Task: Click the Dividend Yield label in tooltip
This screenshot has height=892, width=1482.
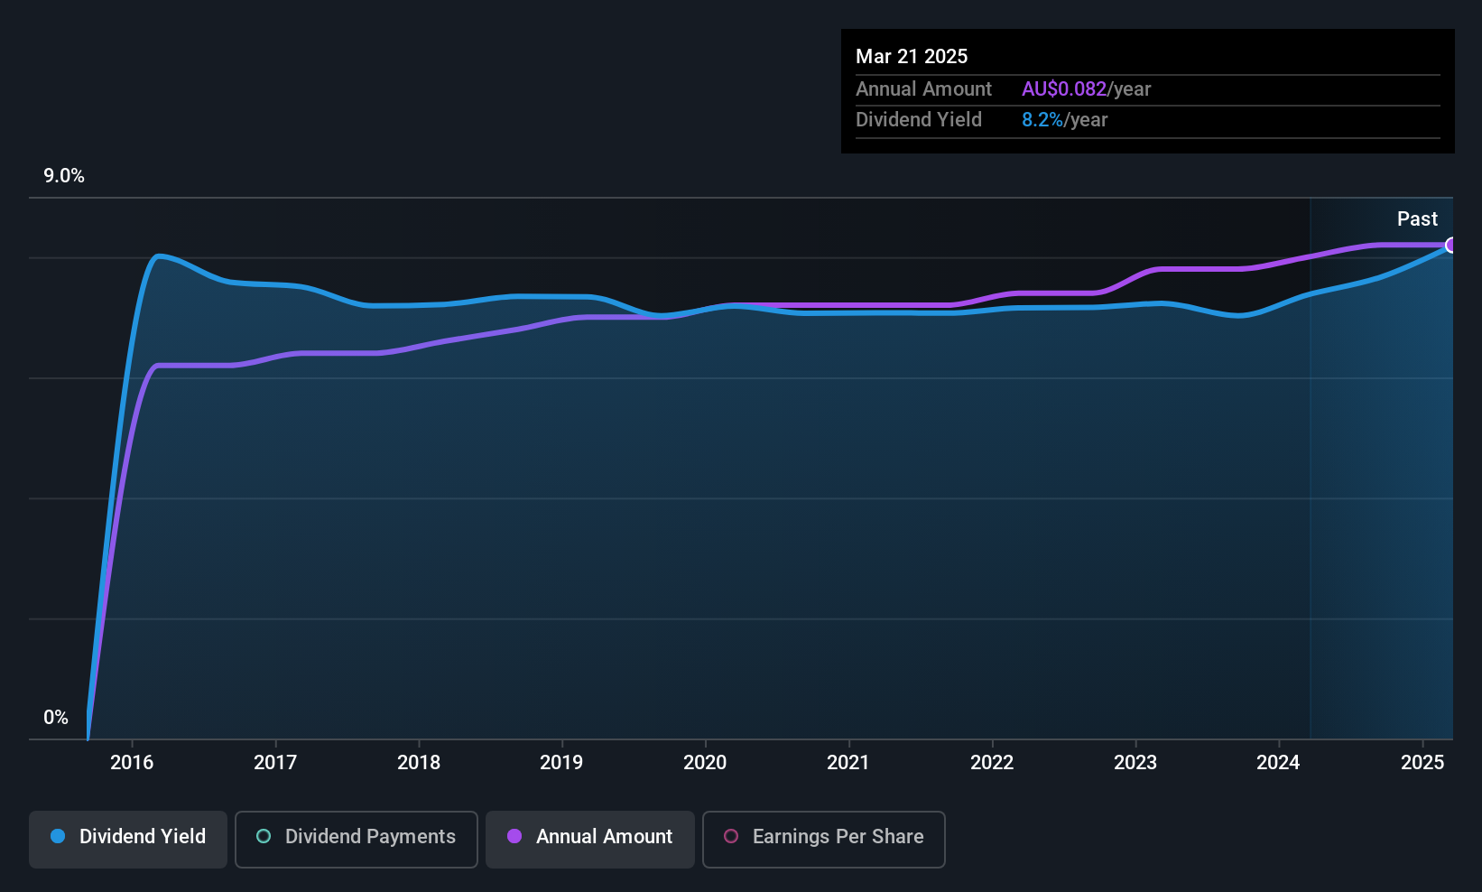Action: [x=919, y=119]
